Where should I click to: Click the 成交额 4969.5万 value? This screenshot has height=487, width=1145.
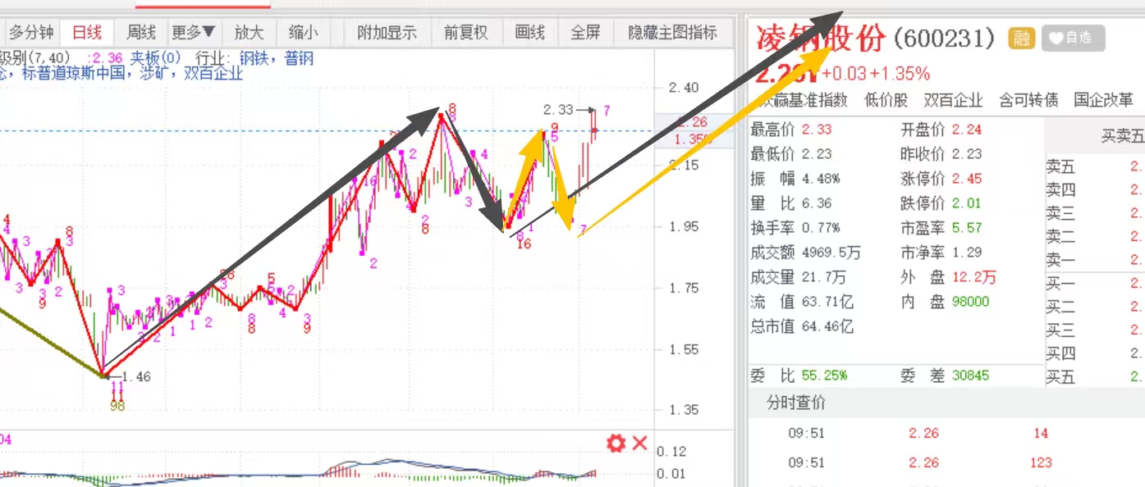(x=831, y=253)
